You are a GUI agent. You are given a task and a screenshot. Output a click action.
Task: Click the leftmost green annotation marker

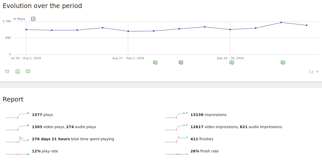155,63
